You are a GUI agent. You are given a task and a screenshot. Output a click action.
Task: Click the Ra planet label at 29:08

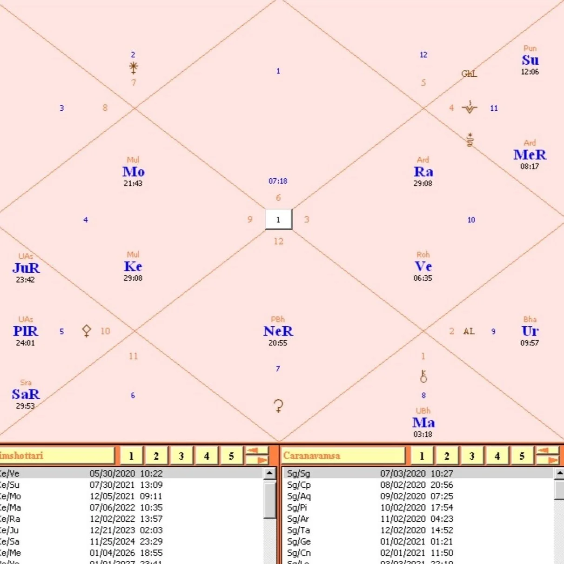[423, 172]
